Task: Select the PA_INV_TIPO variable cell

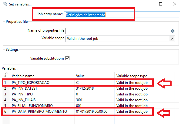Action: [42, 94]
